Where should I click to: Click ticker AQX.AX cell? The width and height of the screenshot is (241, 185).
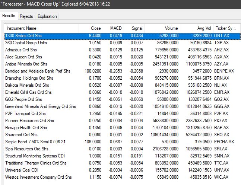click(x=222, y=57)
